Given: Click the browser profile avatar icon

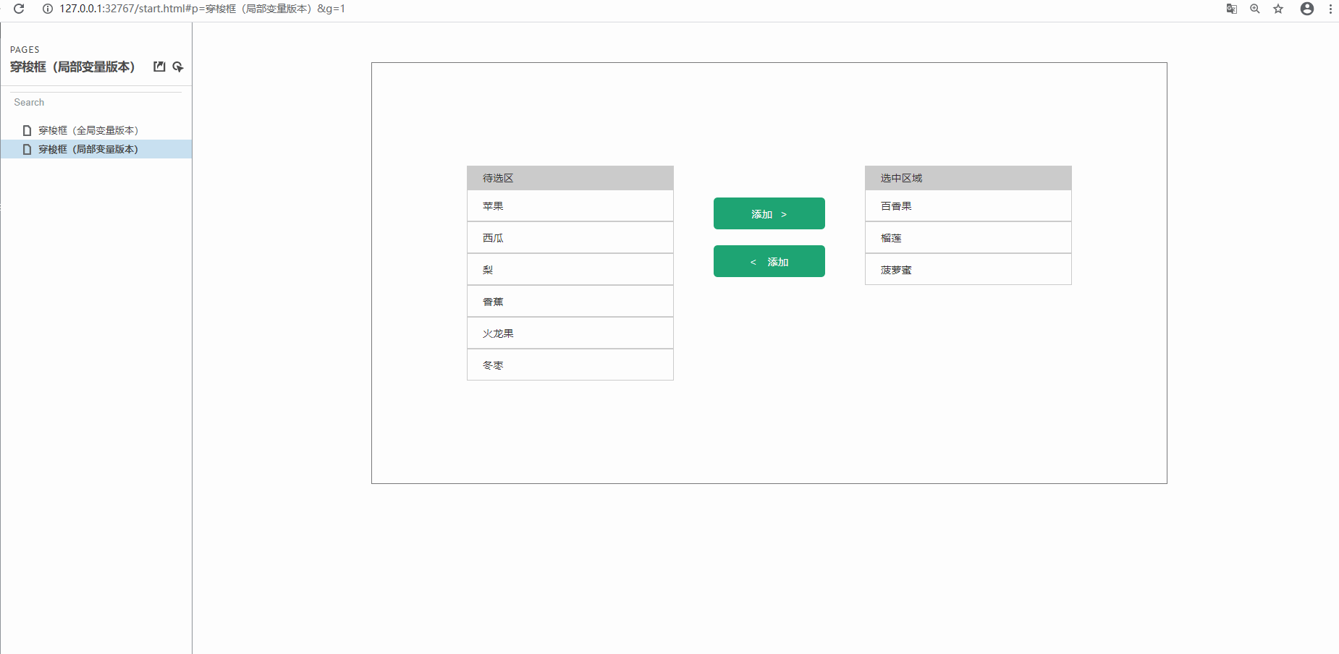Looking at the screenshot, I should (1307, 9).
